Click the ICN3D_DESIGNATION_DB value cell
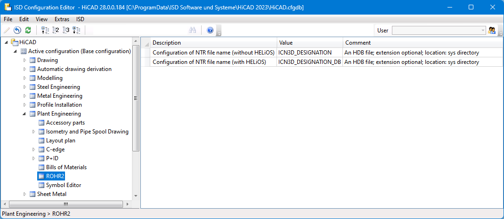Image resolution: width=504 pixels, height=219 pixels. (309, 62)
